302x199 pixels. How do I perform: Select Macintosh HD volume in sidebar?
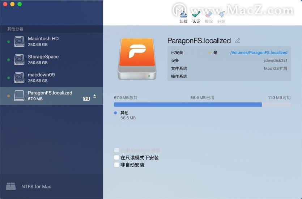tap(51, 41)
